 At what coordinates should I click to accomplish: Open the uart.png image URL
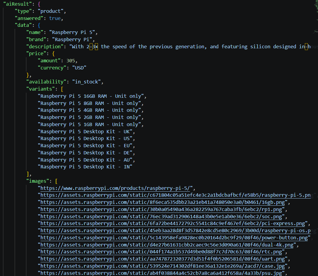163,259
